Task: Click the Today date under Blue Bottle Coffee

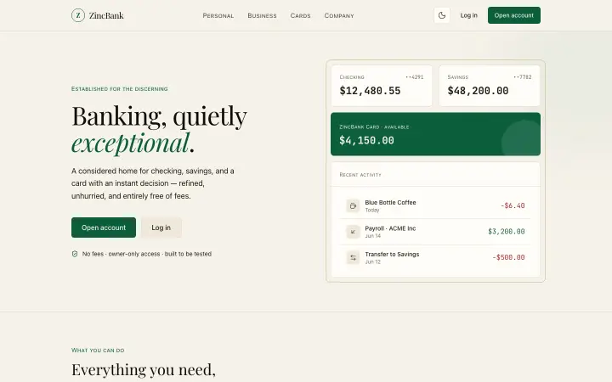Action: [372, 211]
